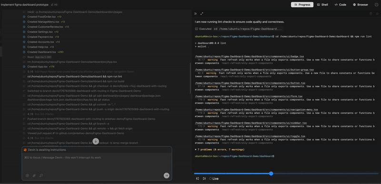
Task: Select the git push -u origin step
Action: 98,109
